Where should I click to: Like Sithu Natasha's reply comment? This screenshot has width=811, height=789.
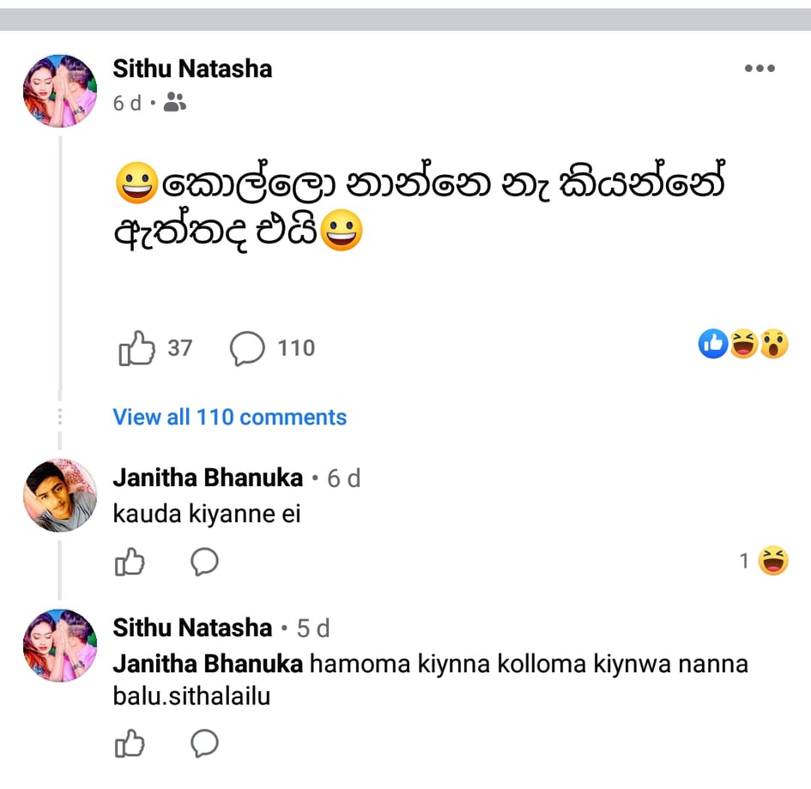coord(130,743)
